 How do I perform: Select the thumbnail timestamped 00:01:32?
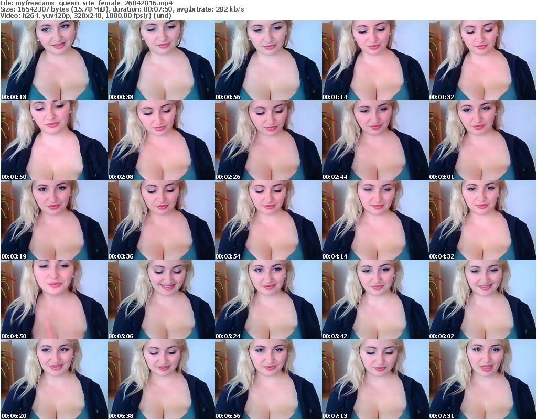pos(482,60)
